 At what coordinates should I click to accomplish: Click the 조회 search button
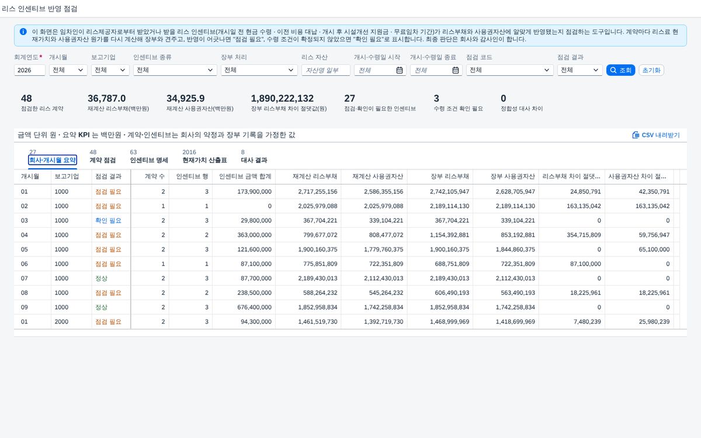click(620, 70)
